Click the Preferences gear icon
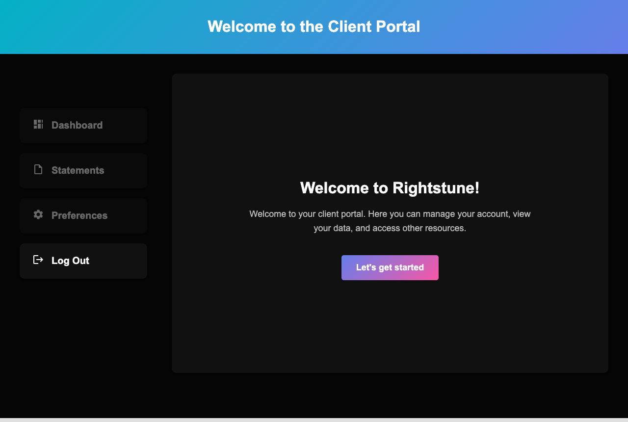Screen dimensions: 628x422 click(x=38, y=214)
